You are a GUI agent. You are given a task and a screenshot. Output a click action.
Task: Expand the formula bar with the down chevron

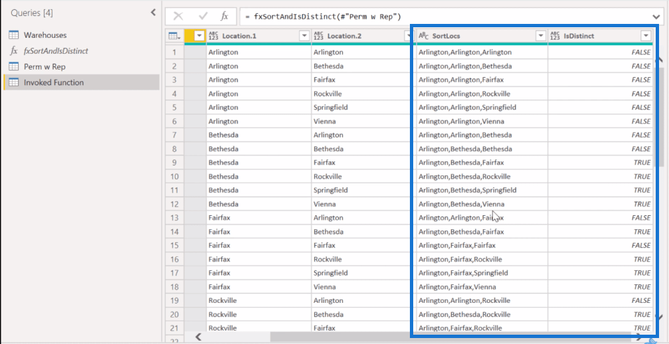pos(656,17)
